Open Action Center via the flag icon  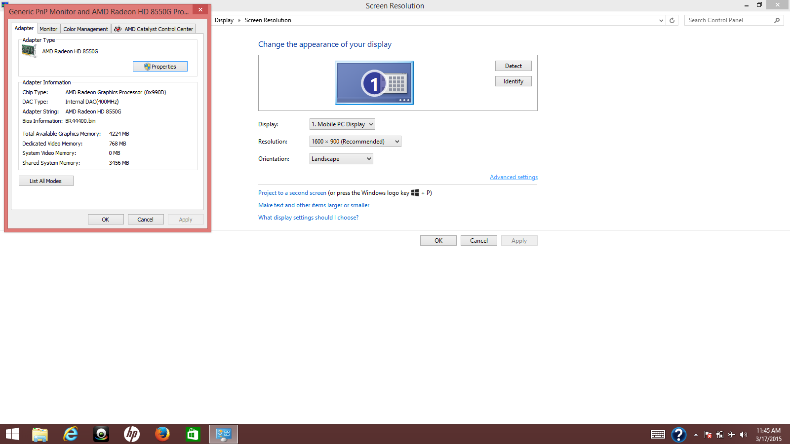(708, 435)
